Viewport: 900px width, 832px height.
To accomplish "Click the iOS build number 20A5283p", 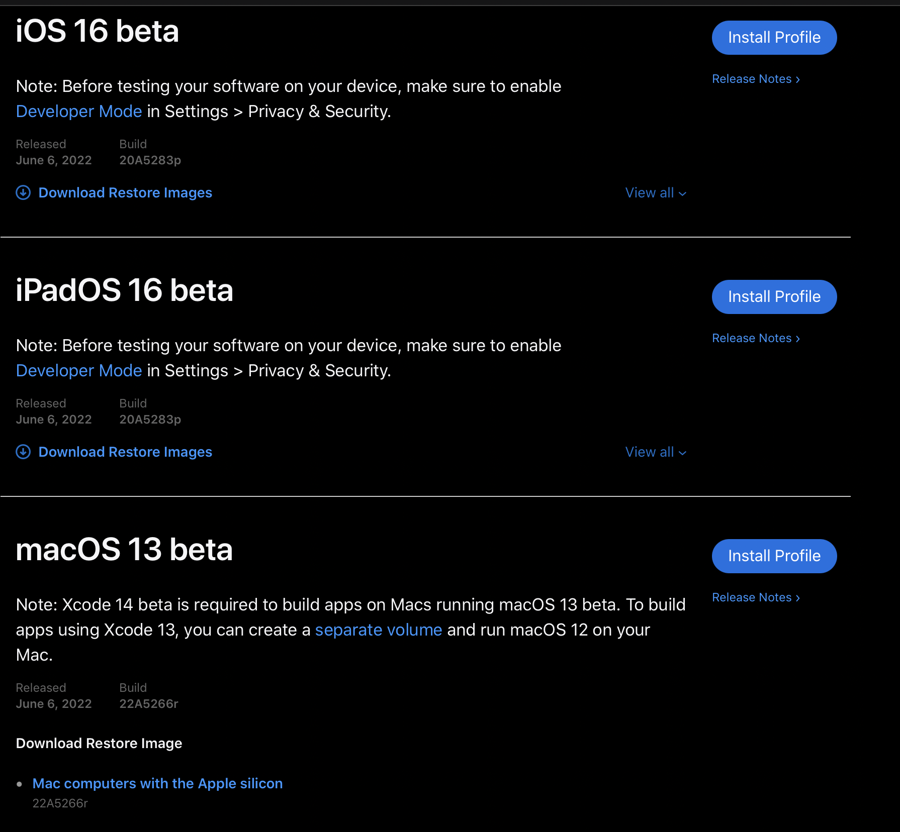I will tap(150, 160).
